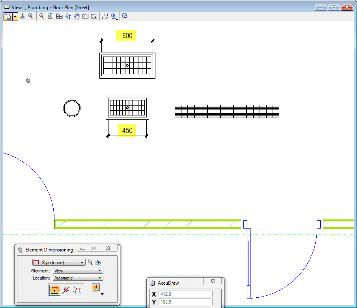
Task: Select the Window Area tool
Action: click(50, 16)
